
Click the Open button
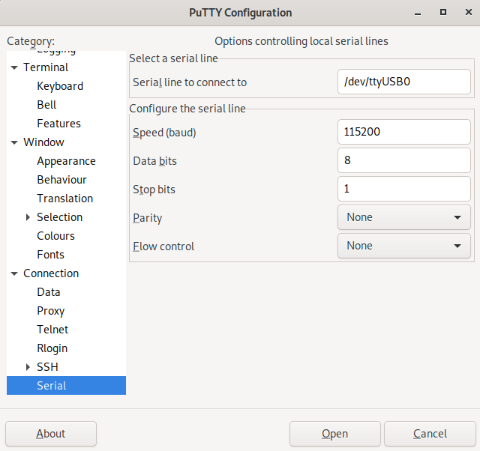(335, 434)
